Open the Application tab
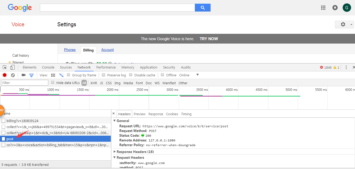The image size is (355, 169). pos(149,67)
